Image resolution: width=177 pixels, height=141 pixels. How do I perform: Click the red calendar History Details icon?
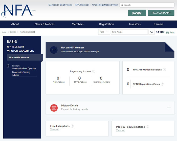(54, 108)
